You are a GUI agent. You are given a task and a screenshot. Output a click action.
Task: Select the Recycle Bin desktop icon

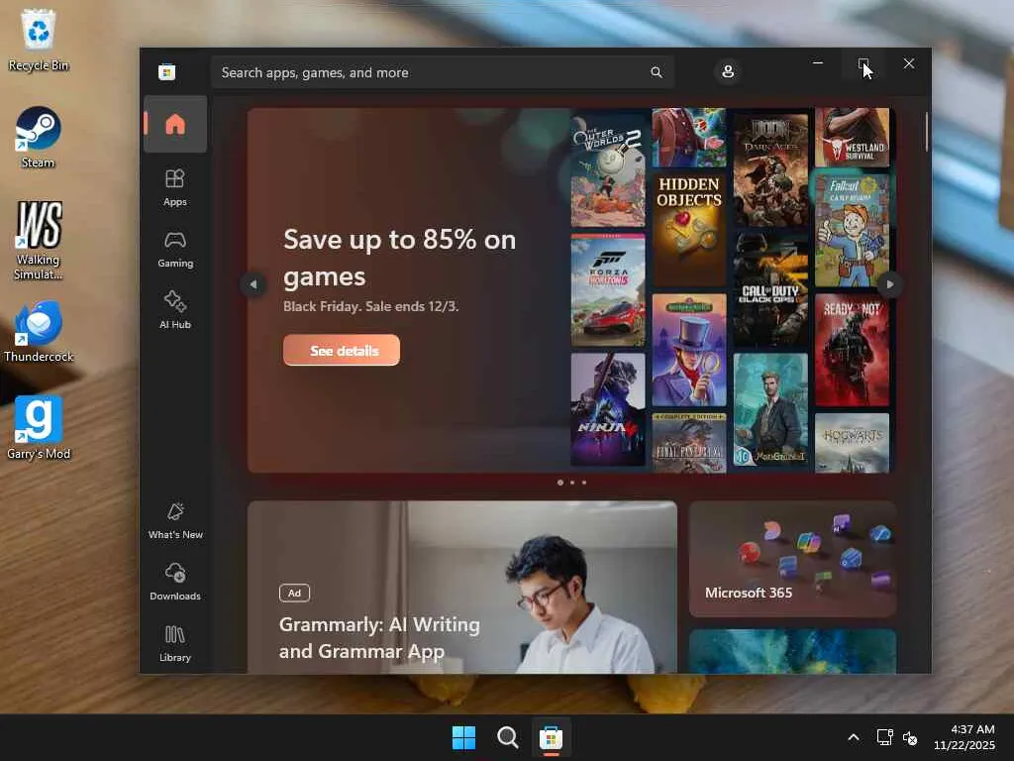[39, 40]
